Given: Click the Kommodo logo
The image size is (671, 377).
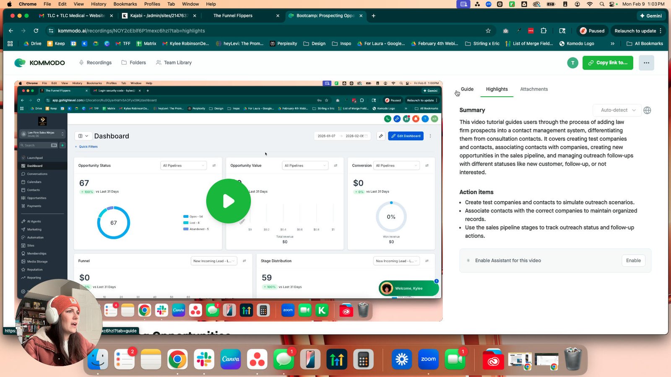Looking at the screenshot, I should click(39, 63).
